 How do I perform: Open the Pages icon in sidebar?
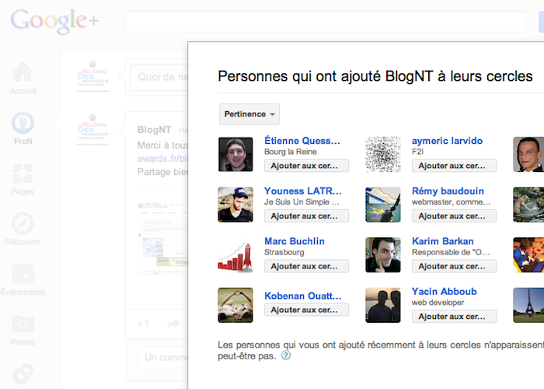click(23, 173)
